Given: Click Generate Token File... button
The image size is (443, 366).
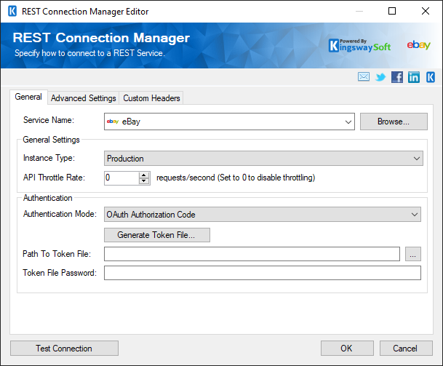Looking at the screenshot, I should point(157,235).
